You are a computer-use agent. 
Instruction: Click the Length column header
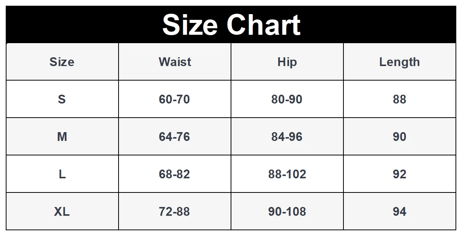[x=399, y=62]
